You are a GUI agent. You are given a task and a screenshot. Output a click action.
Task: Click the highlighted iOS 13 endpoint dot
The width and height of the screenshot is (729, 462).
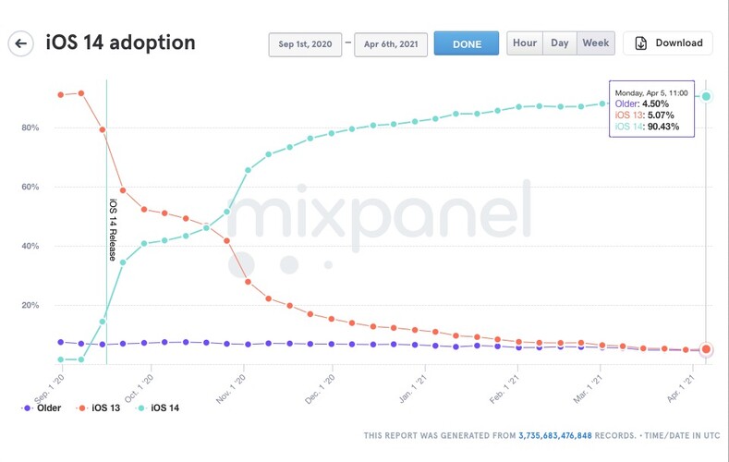(706, 349)
